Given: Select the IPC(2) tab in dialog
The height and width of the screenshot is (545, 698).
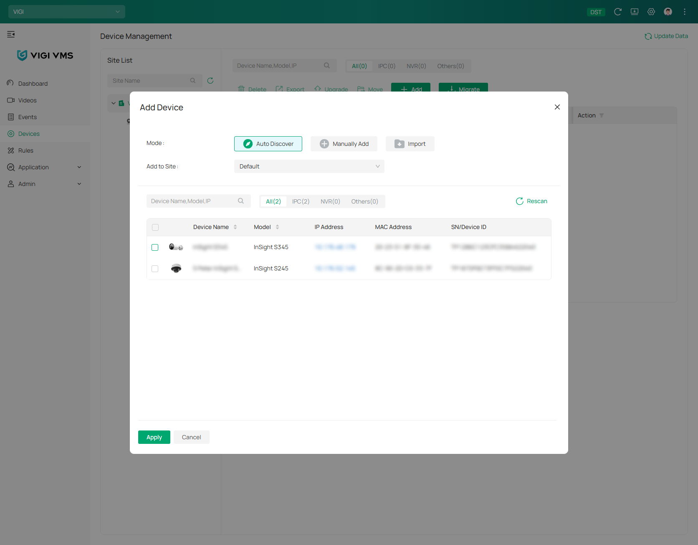Looking at the screenshot, I should click(301, 201).
